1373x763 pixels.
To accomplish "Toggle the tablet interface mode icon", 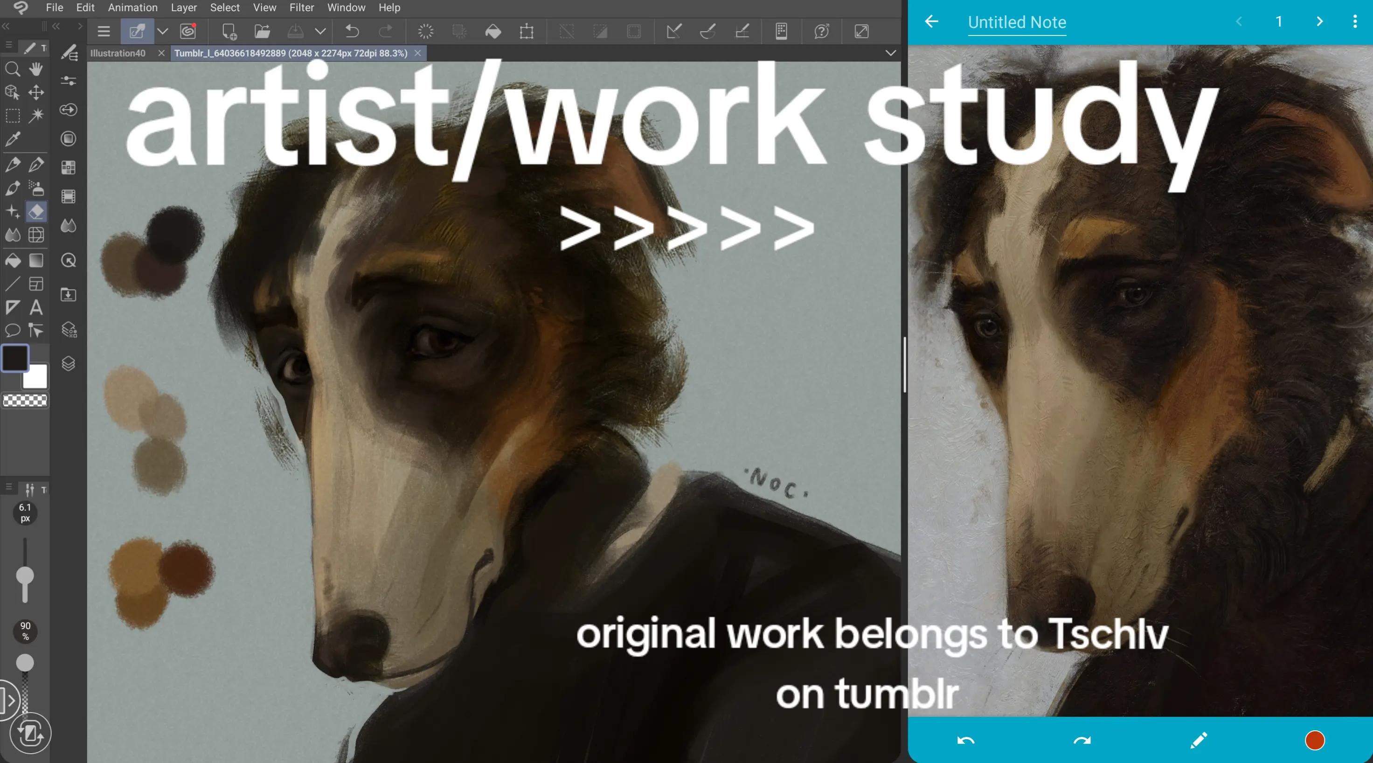I will click(781, 31).
